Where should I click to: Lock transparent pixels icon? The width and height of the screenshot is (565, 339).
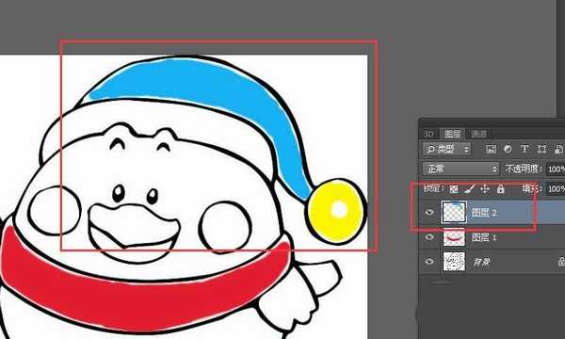[454, 188]
